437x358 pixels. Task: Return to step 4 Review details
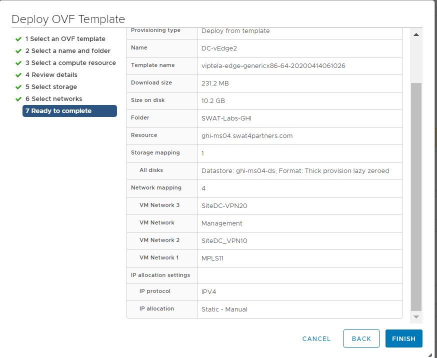pos(51,75)
